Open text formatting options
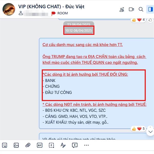Viewport: 154px width, 154px height. [63, 145]
